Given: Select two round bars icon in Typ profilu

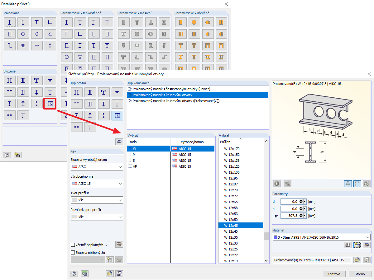Looking at the screenshot, I should [x=77, y=127].
